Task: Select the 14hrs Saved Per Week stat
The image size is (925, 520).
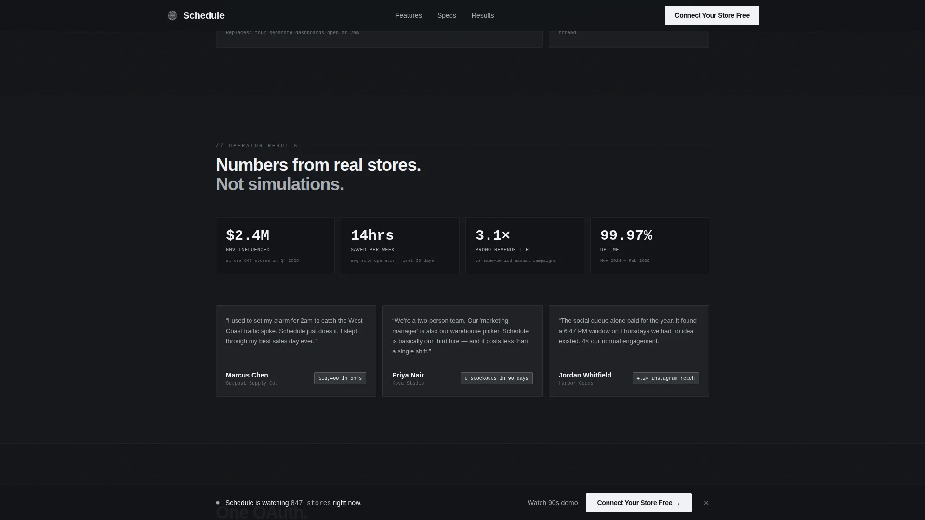Action: (x=400, y=246)
